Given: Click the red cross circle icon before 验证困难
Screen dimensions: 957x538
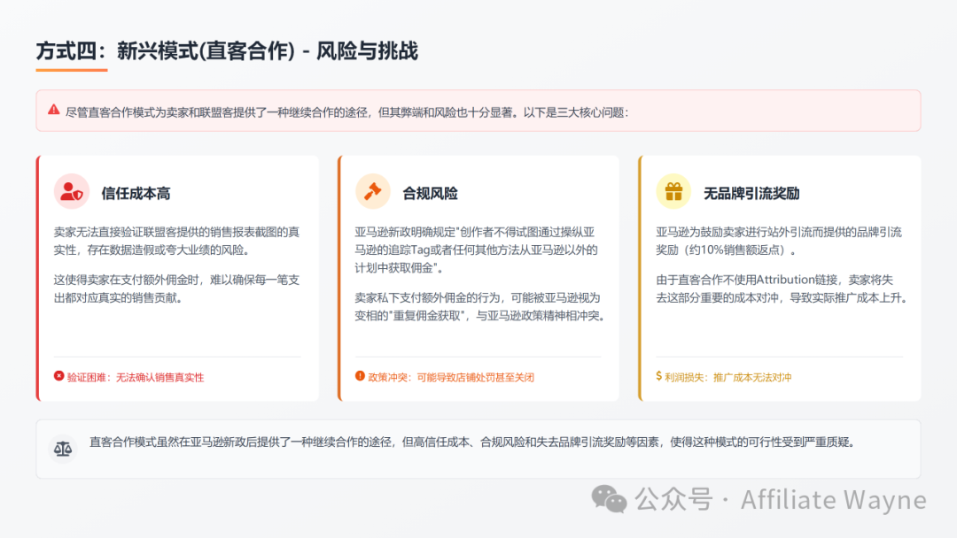Looking at the screenshot, I should pos(58,377).
